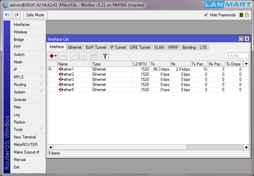
Task: Open the column chooser dropdown arrow
Action: tap(246, 64)
